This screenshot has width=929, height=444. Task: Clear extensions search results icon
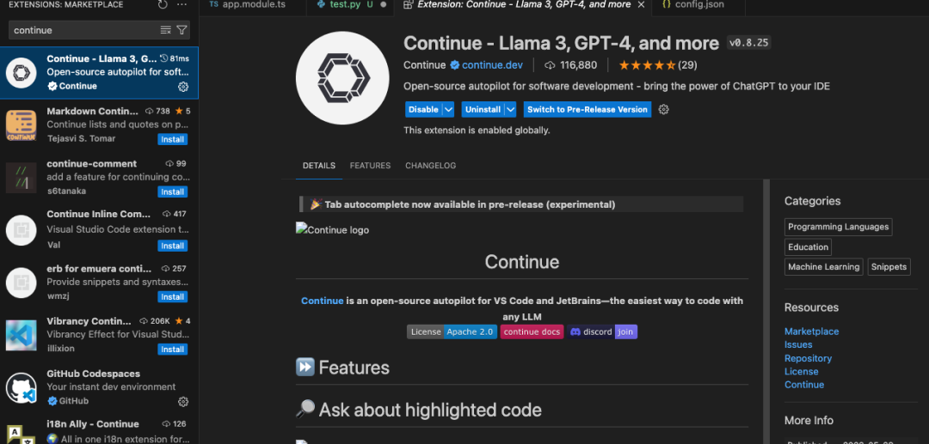pos(166,30)
